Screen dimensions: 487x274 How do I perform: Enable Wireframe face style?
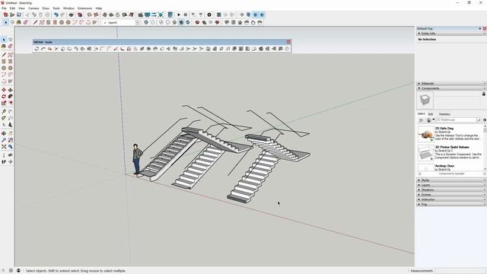[161, 22]
